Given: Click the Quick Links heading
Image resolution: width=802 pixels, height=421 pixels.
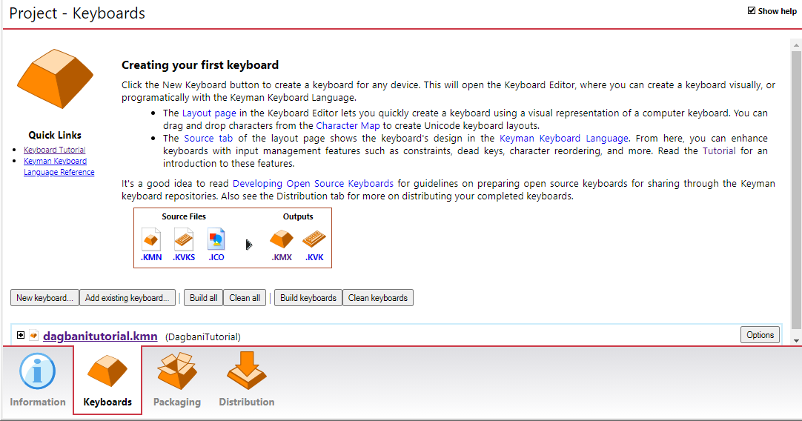Looking at the screenshot, I should tap(55, 135).
